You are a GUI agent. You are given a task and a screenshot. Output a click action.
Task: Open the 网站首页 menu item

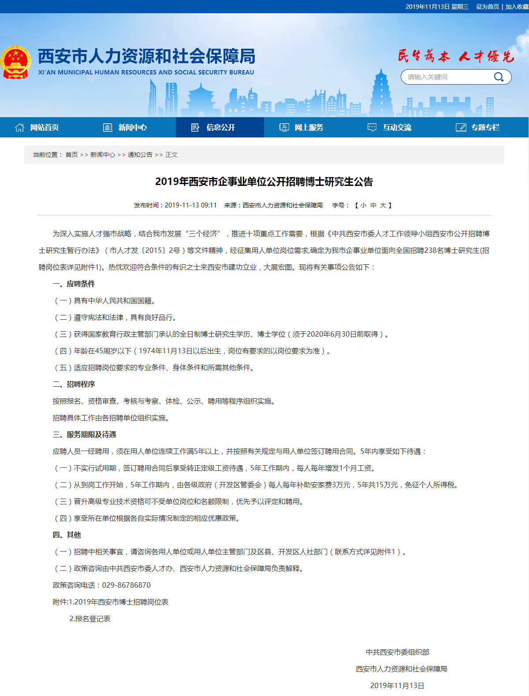coord(44,127)
